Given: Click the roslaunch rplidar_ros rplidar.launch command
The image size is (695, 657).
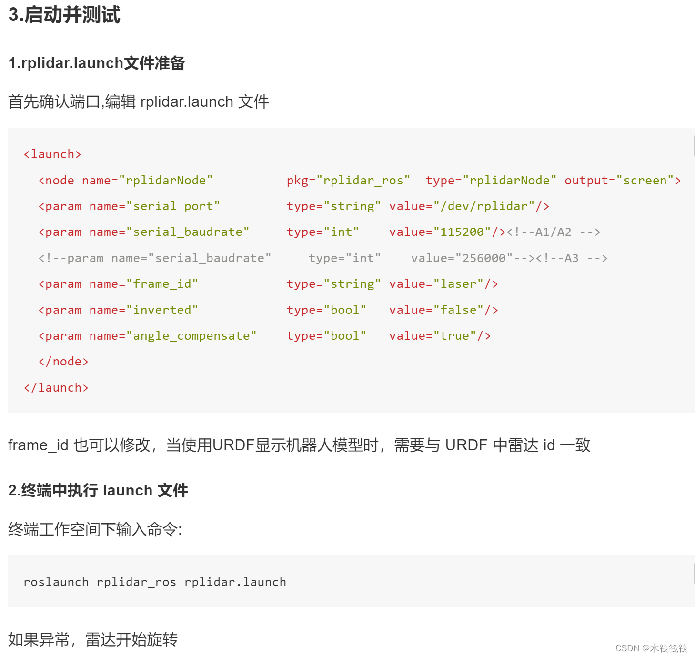Looking at the screenshot, I should (155, 582).
